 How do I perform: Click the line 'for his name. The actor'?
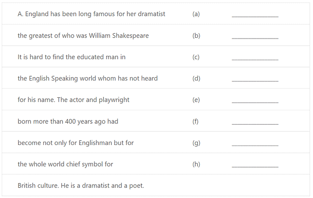[73, 100]
